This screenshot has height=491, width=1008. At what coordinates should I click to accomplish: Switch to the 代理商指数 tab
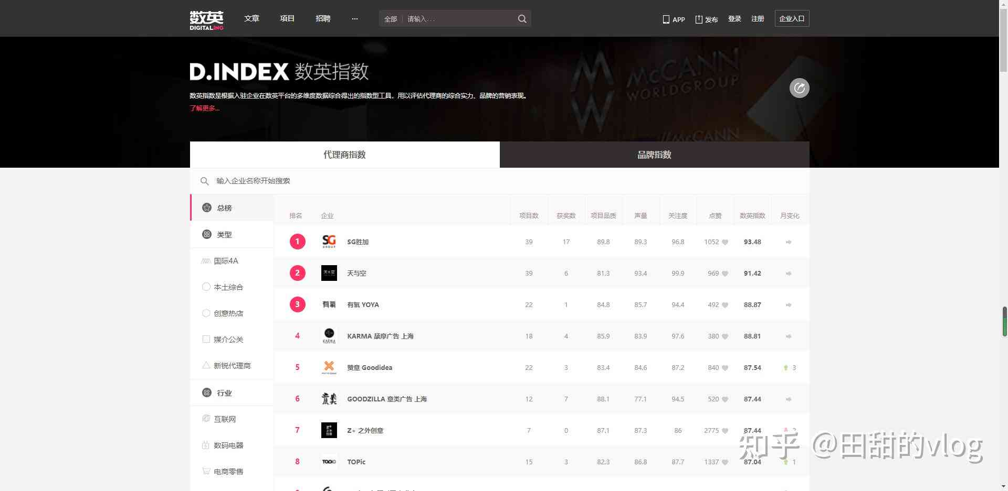pos(344,155)
